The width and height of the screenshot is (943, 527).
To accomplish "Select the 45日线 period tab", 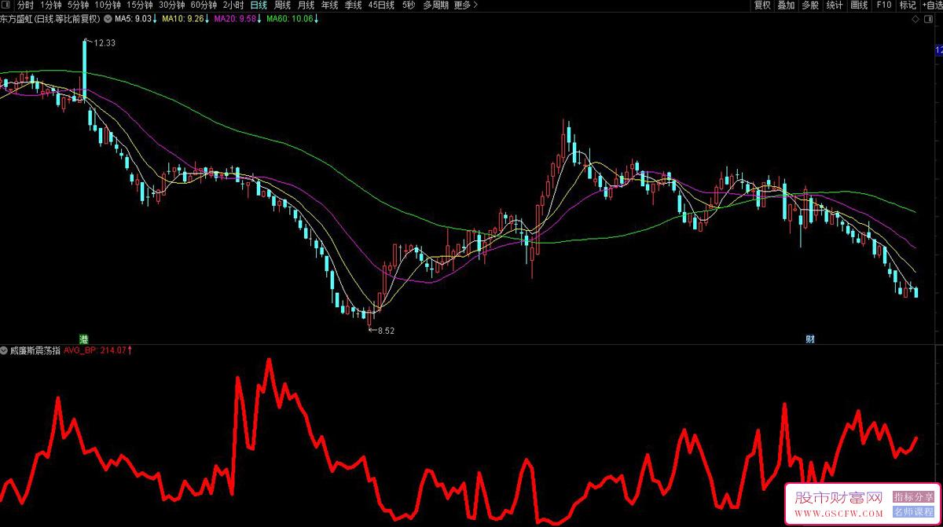I will point(381,5).
